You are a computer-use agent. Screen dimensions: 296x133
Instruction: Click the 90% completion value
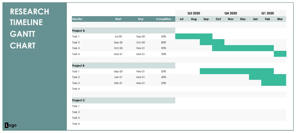click(x=164, y=48)
